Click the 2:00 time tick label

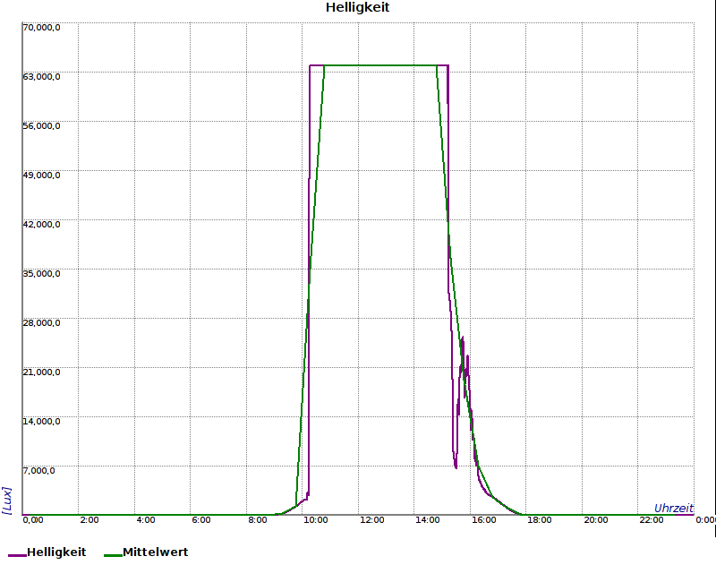coord(89,520)
